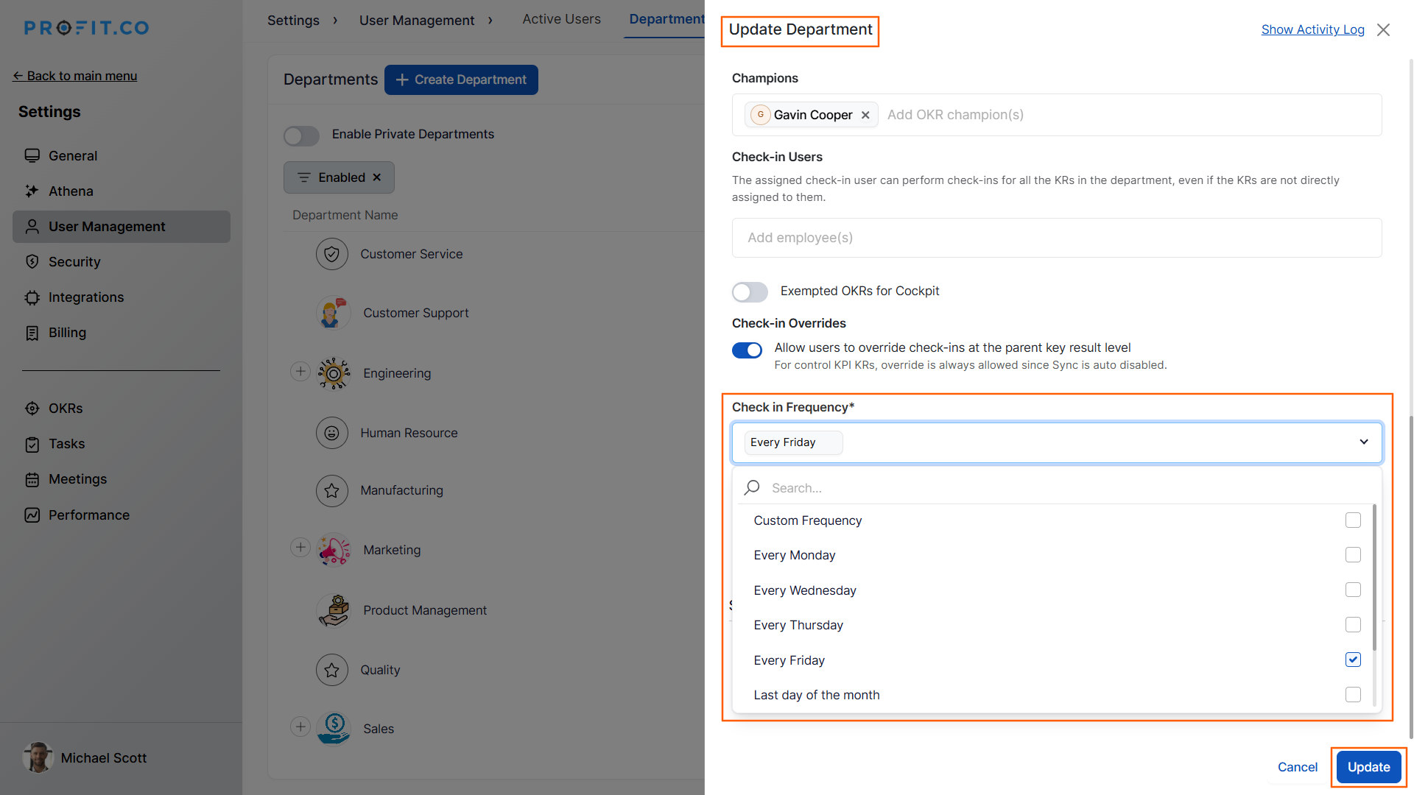Click User Management breadcrumb
This screenshot has width=1414, height=795.
[417, 21]
